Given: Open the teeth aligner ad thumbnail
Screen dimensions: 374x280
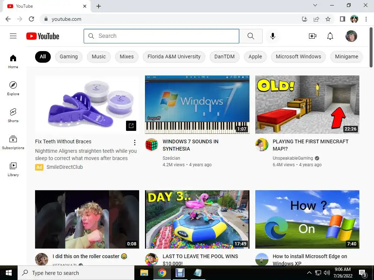Looking at the screenshot, I should [x=87, y=105].
